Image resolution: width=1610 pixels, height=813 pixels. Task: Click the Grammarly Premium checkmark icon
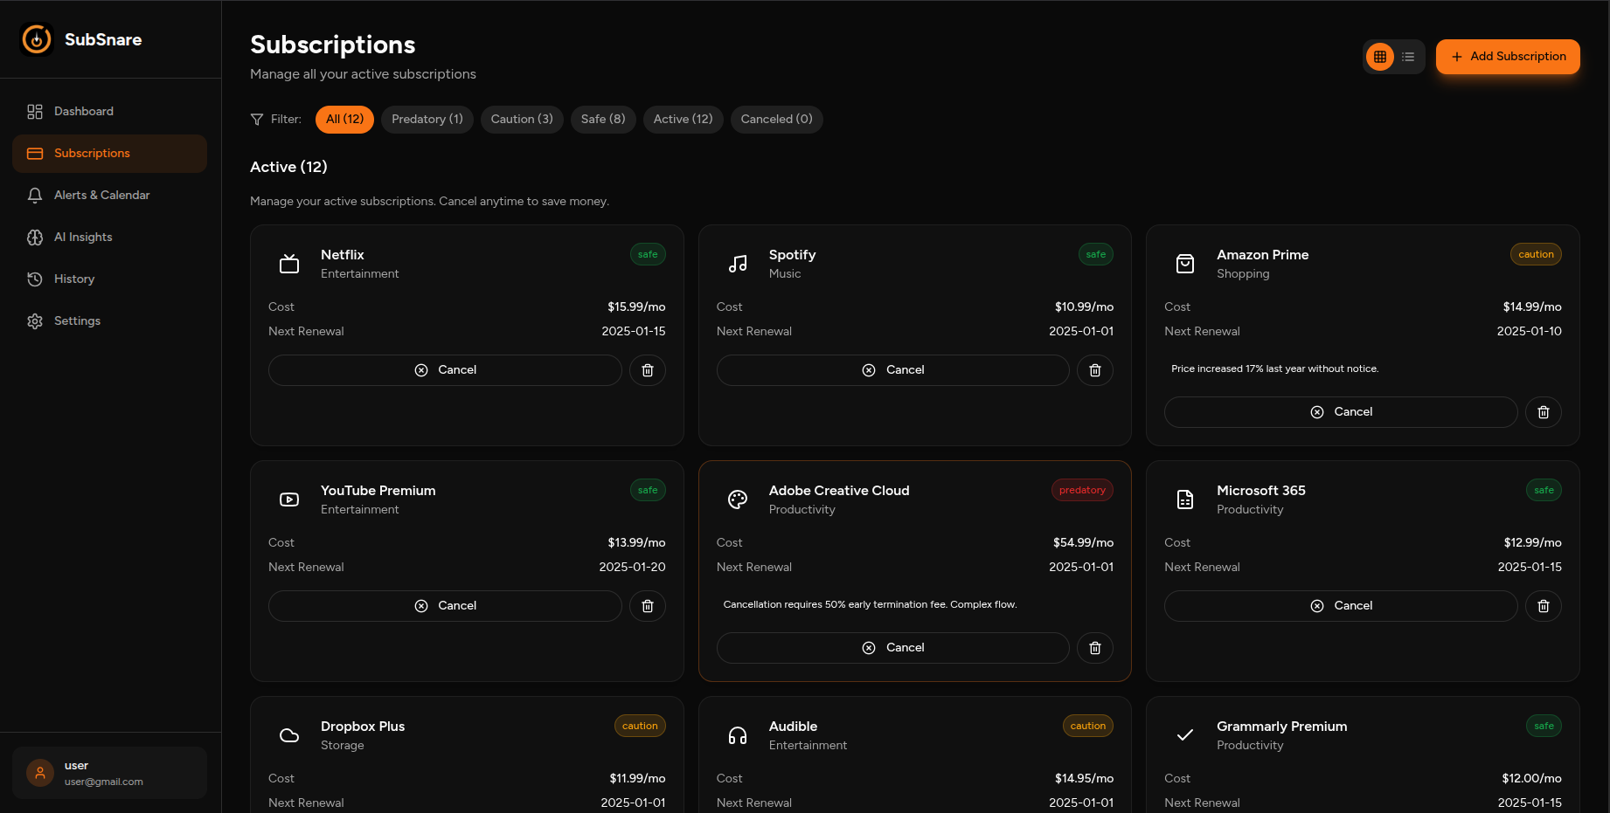click(x=1185, y=735)
